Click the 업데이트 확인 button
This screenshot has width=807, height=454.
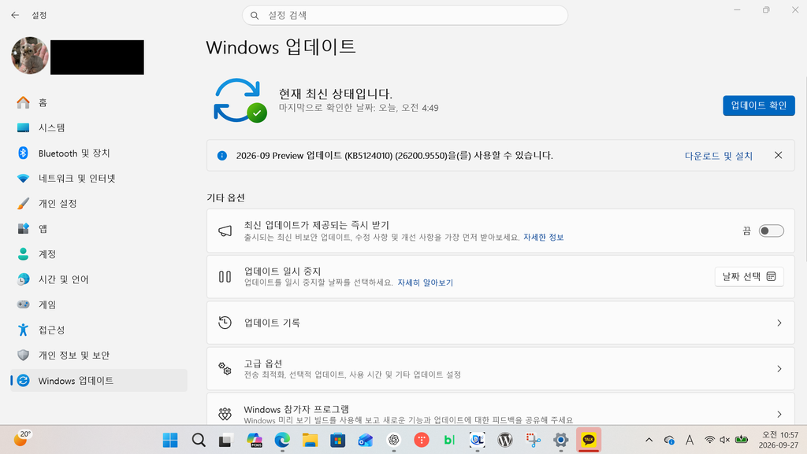pyautogui.click(x=759, y=105)
